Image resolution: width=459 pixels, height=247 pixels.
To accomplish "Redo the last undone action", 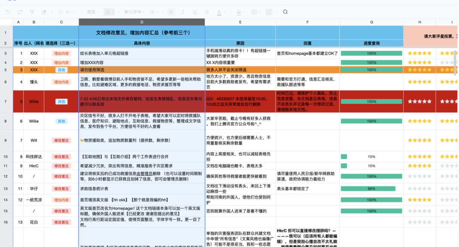I will click(20, 12).
